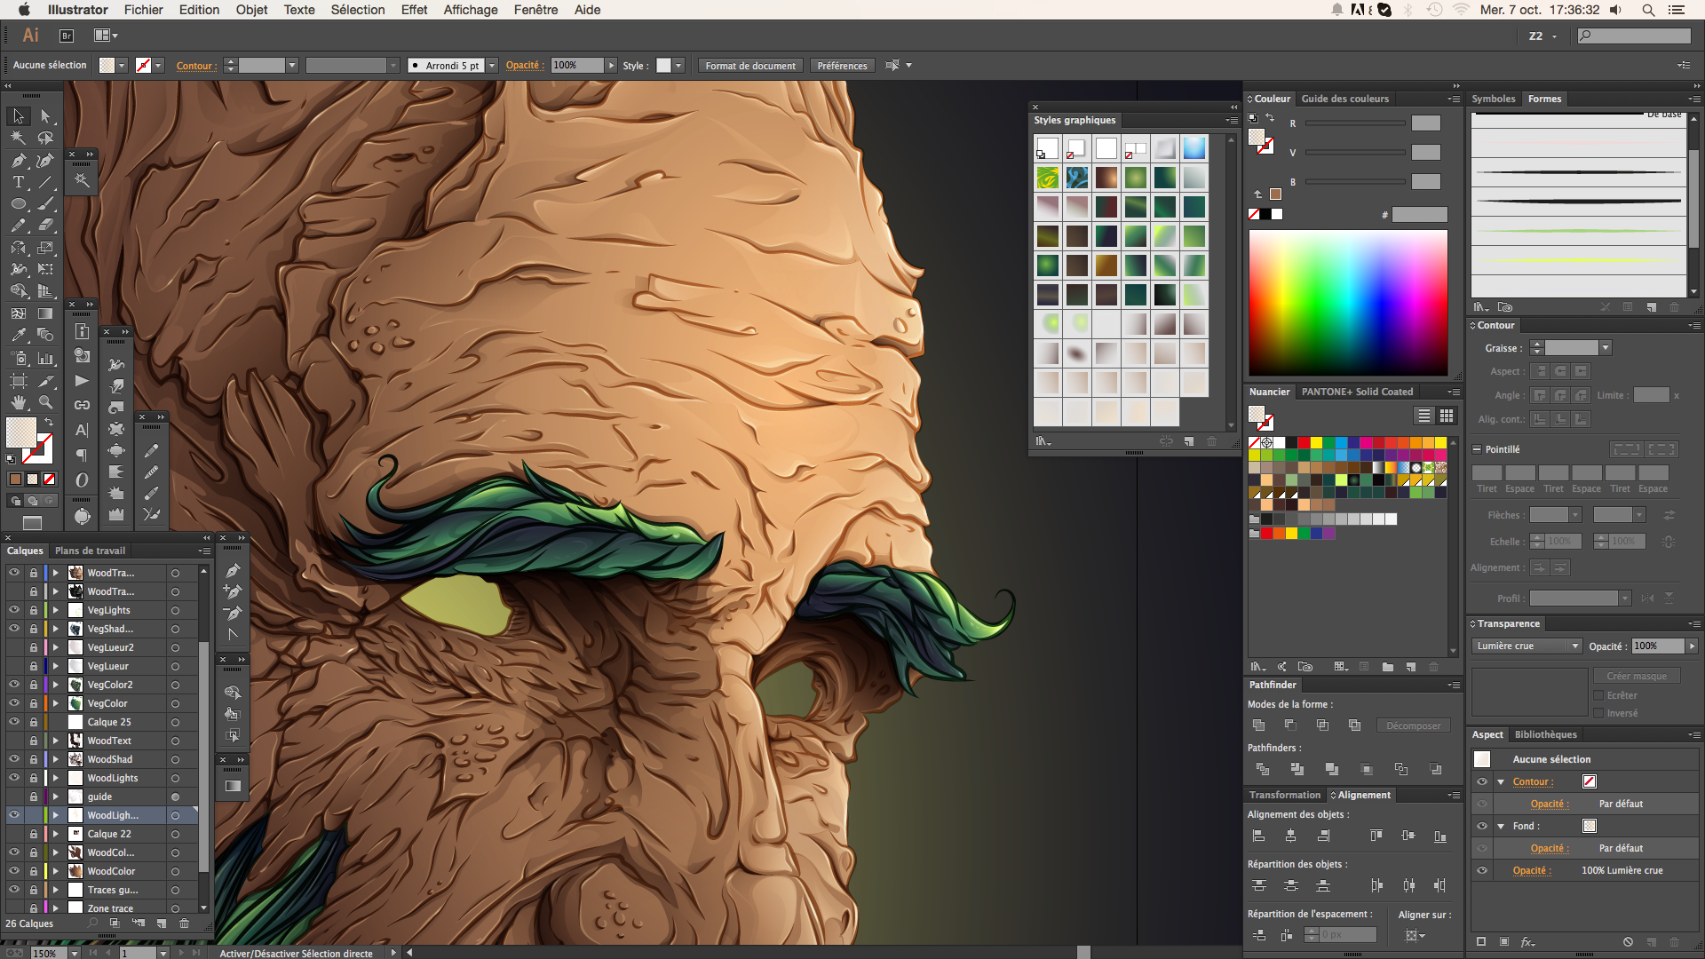The height and width of the screenshot is (959, 1705).
Task: Click the Effet menu
Action: tap(416, 11)
